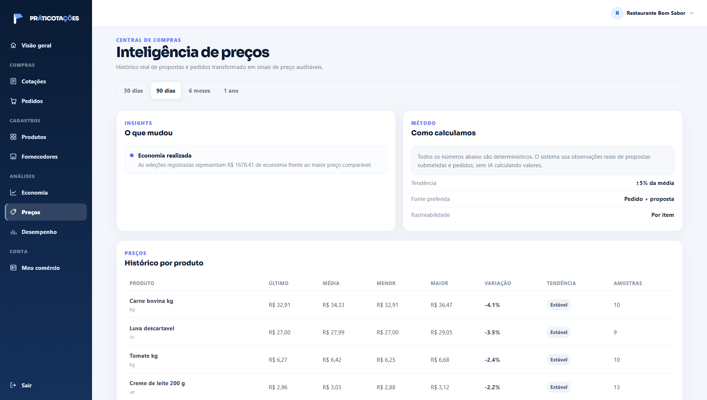Viewport: 707px width, 400px height.
Task: Click the R$ 27,99 média price
Action: point(333,333)
